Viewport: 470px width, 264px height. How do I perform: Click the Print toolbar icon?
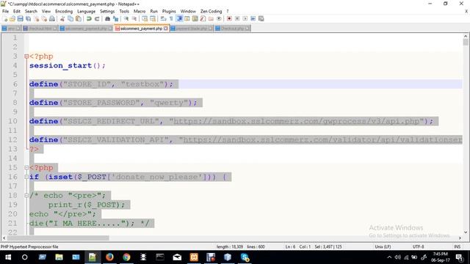tap(52, 18)
